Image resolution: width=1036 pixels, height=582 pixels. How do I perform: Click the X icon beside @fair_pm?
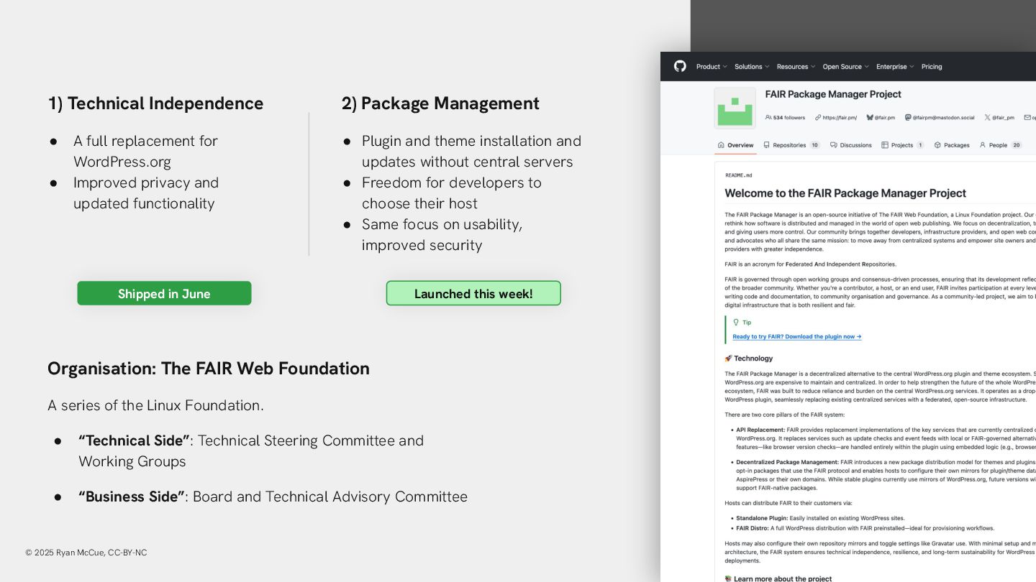tap(987, 117)
